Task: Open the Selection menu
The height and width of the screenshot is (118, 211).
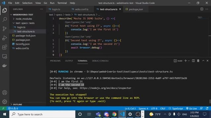Action: [x=27, y=3]
